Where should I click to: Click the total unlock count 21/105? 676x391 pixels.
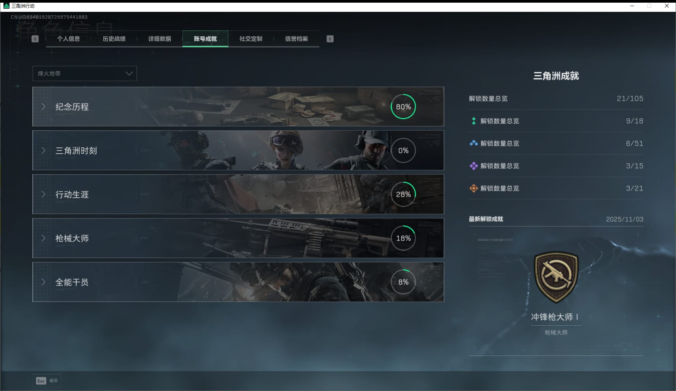pos(630,99)
